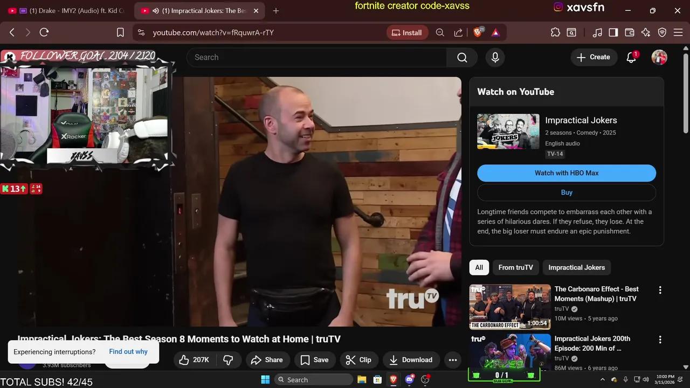Submit search with the magnifier button
The image size is (690, 388).
(x=462, y=57)
